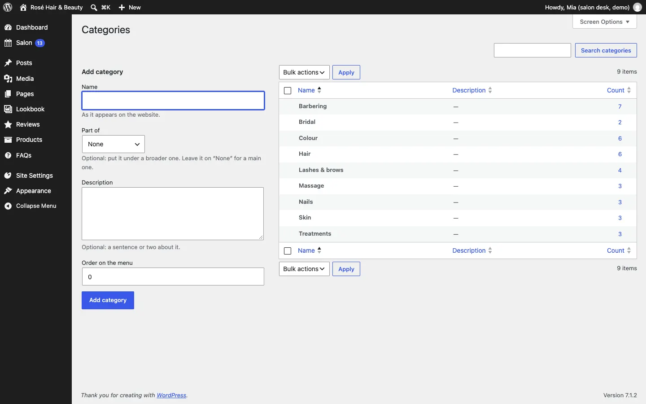
Task: Click the user avatar icon
Action: click(x=638, y=7)
